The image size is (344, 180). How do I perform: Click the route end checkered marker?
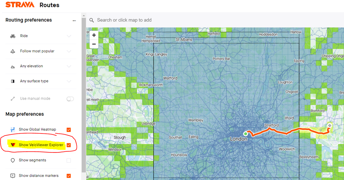pyautogui.click(x=329, y=125)
